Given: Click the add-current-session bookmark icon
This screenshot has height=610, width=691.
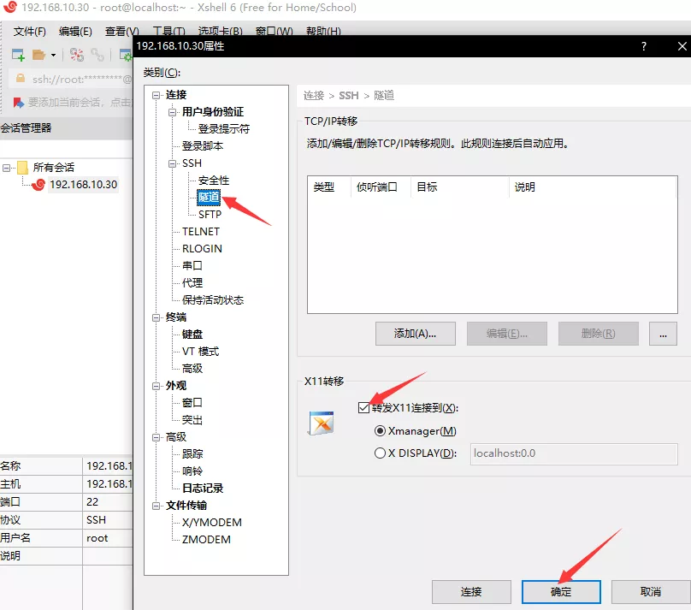Looking at the screenshot, I should coord(18,102).
